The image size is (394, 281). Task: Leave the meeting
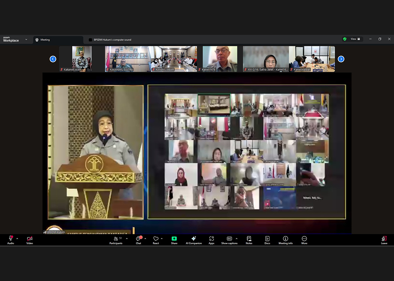(384, 239)
